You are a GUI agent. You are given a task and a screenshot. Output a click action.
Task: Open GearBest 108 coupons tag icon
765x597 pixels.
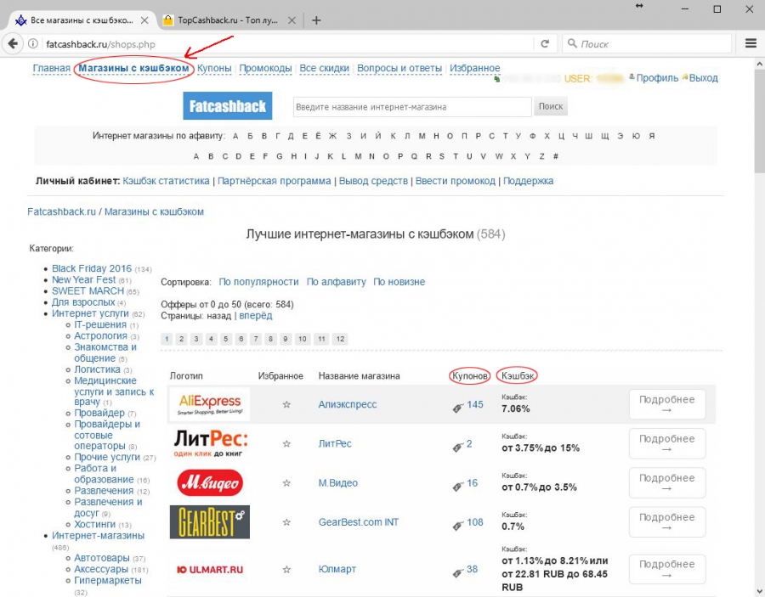[457, 526]
